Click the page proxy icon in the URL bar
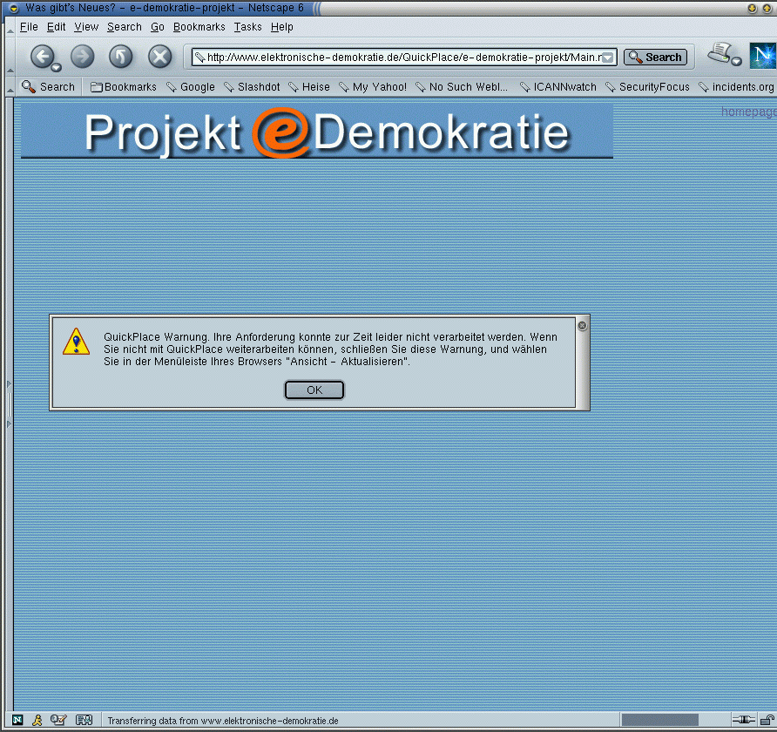Screen dimensions: 777x732 coord(199,58)
